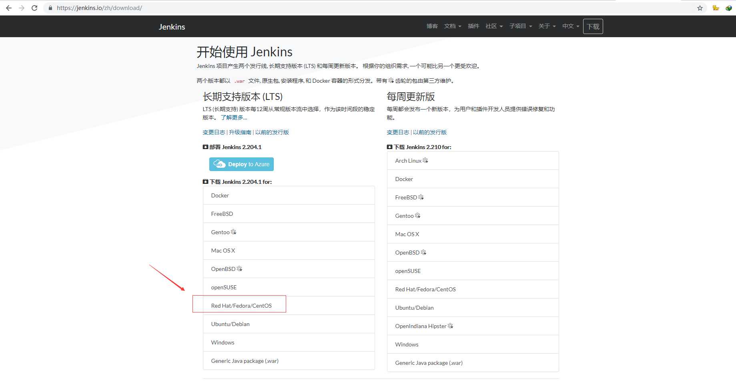View site security via the padlock icon

coord(50,8)
